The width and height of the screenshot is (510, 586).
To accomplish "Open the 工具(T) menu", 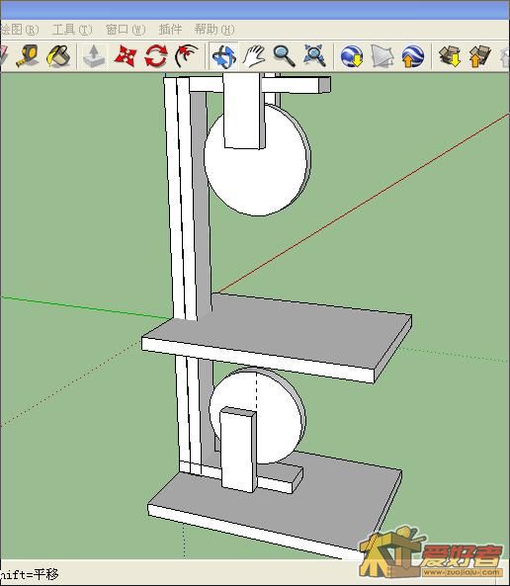I will click(x=72, y=29).
